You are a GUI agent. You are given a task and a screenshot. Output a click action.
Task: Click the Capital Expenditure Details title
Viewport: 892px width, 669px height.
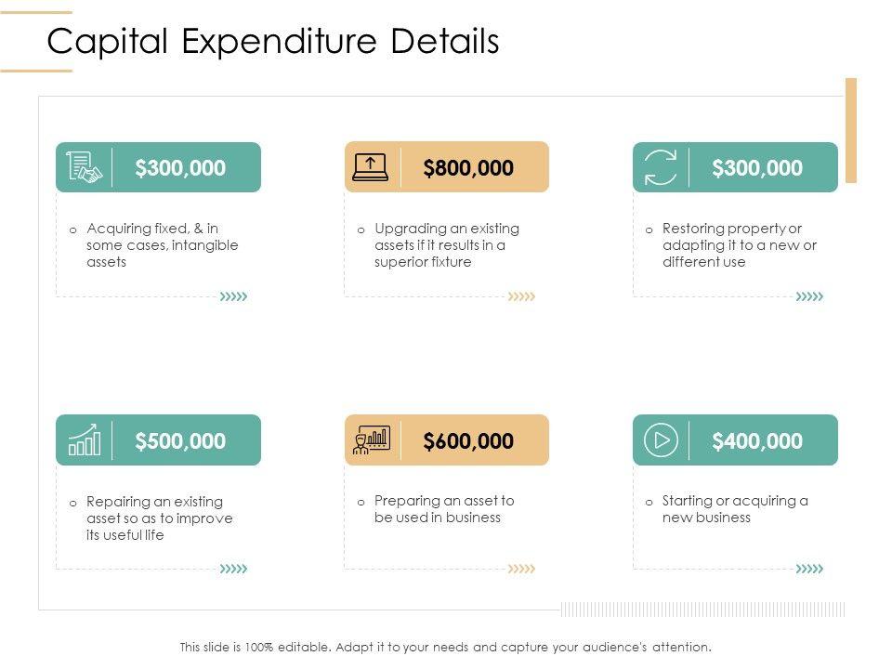[273, 43]
